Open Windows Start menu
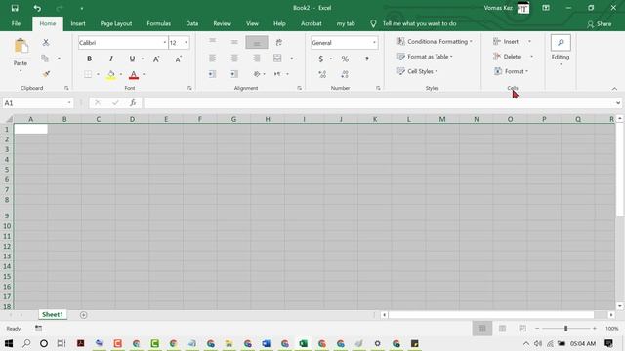625x351 pixels. [9, 343]
